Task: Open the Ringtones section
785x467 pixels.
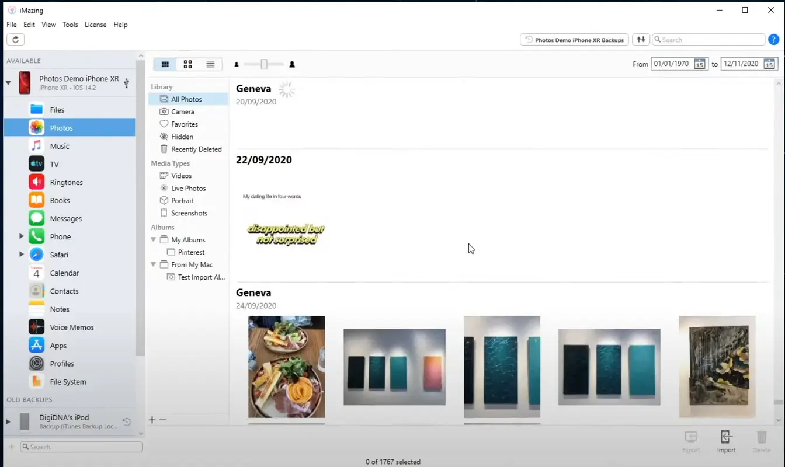Action: (x=65, y=182)
